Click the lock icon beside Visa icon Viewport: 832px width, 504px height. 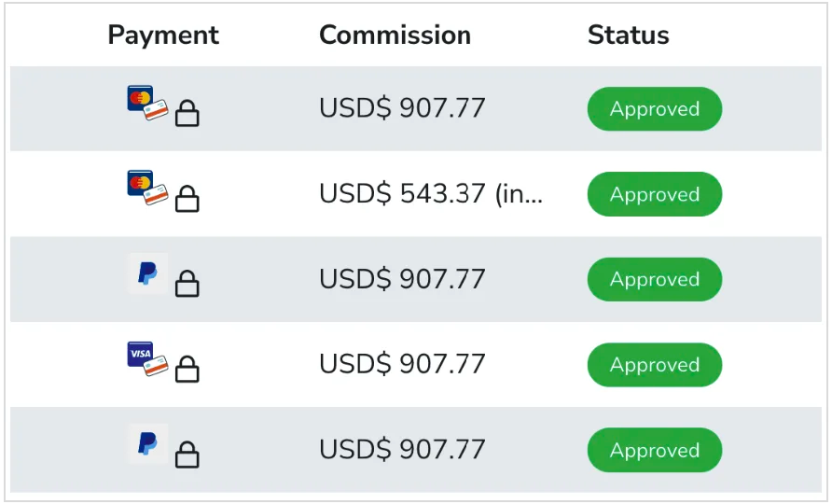coord(187,370)
